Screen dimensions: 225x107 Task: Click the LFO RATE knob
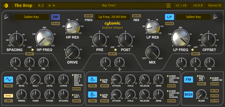pos(21,79)
